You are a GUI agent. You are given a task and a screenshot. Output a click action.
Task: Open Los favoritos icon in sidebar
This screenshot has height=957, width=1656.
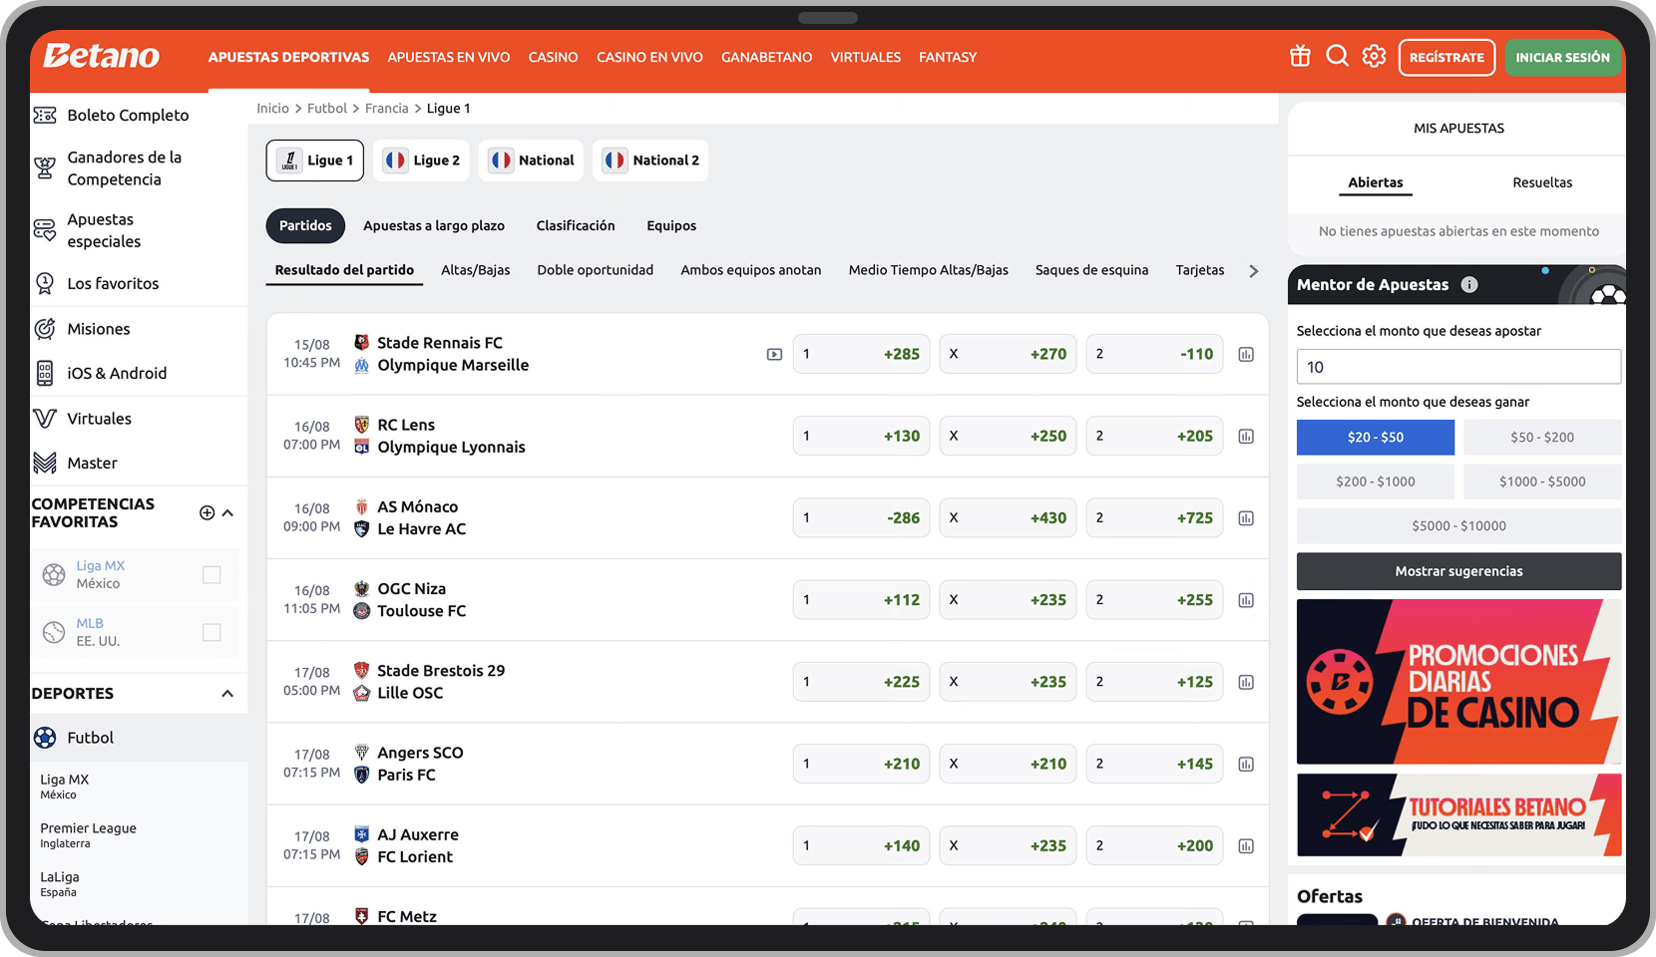pyautogui.click(x=45, y=284)
